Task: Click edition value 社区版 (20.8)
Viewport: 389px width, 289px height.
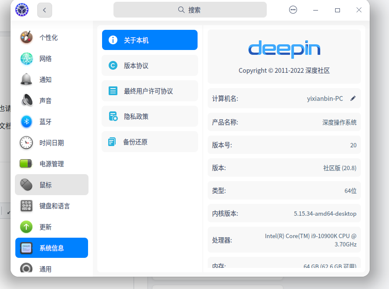Action: pos(339,168)
